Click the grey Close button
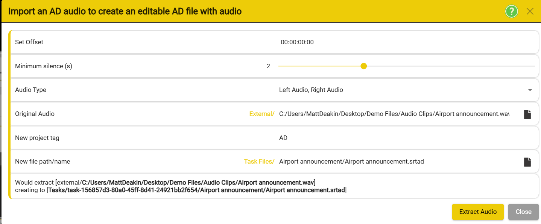The height and width of the screenshot is (224, 541). 523,212
